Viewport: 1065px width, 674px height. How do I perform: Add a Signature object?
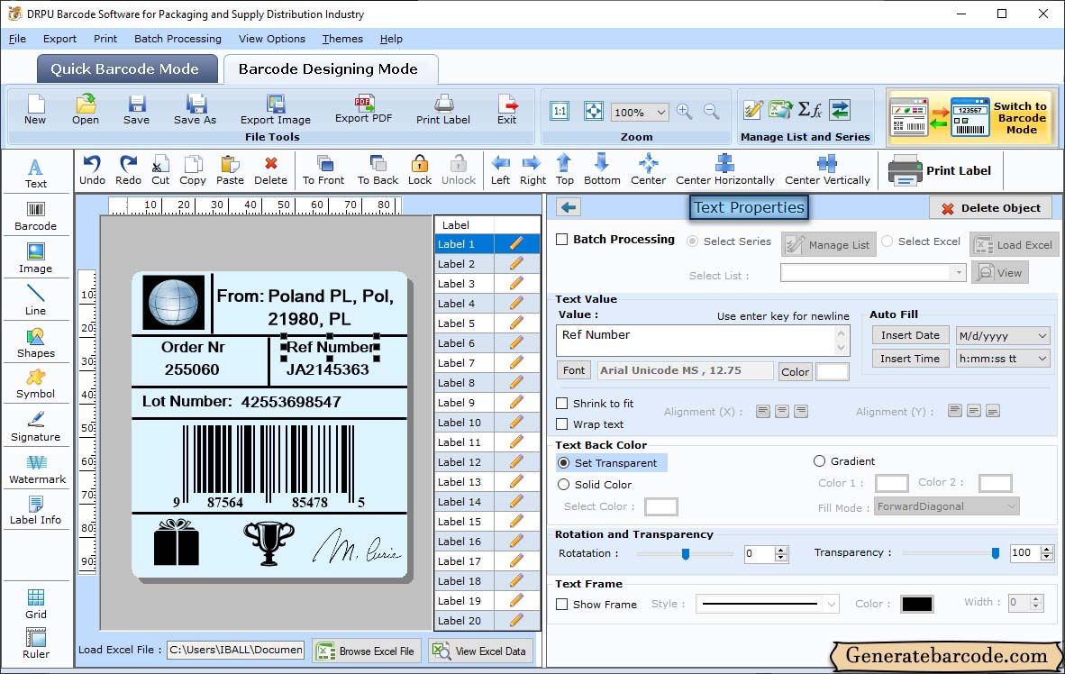coord(36,427)
